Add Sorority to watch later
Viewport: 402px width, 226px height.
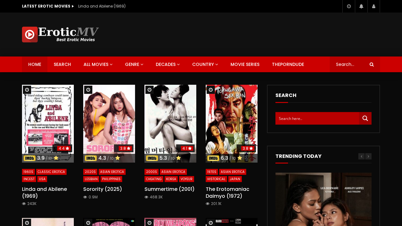(x=88, y=90)
